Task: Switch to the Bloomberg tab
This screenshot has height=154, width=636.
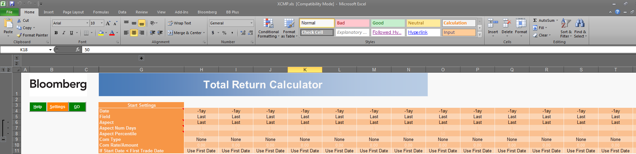Action: pos(207,12)
